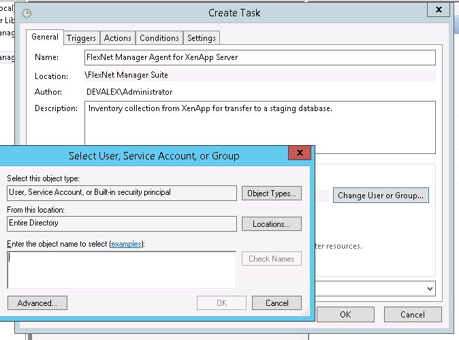Click the clock icon in Create Task title bar

[27, 13]
